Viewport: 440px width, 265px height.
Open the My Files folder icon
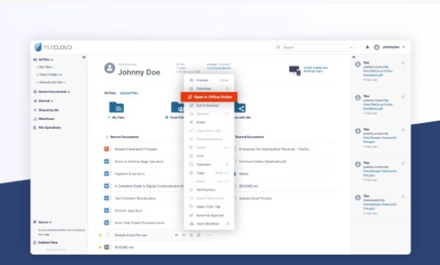pyautogui.click(x=117, y=108)
